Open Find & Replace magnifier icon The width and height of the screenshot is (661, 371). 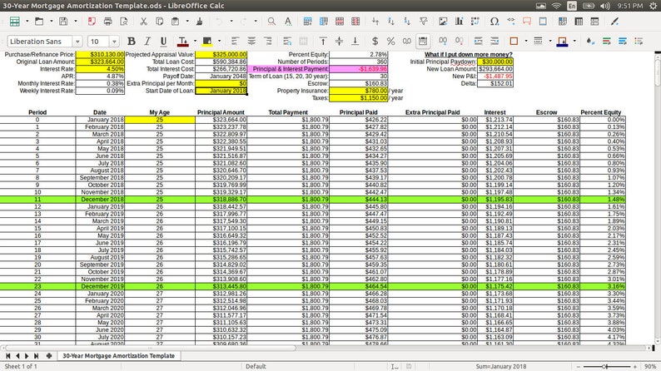click(271, 22)
